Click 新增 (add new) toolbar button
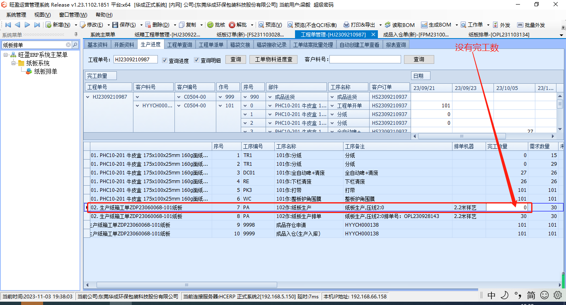566x305 pixels. pos(58,25)
